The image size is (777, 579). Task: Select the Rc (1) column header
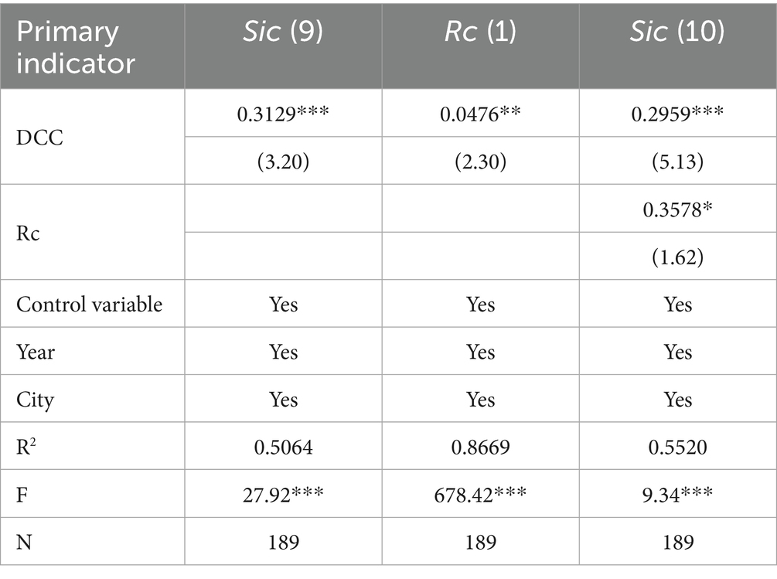[x=480, y=33]
